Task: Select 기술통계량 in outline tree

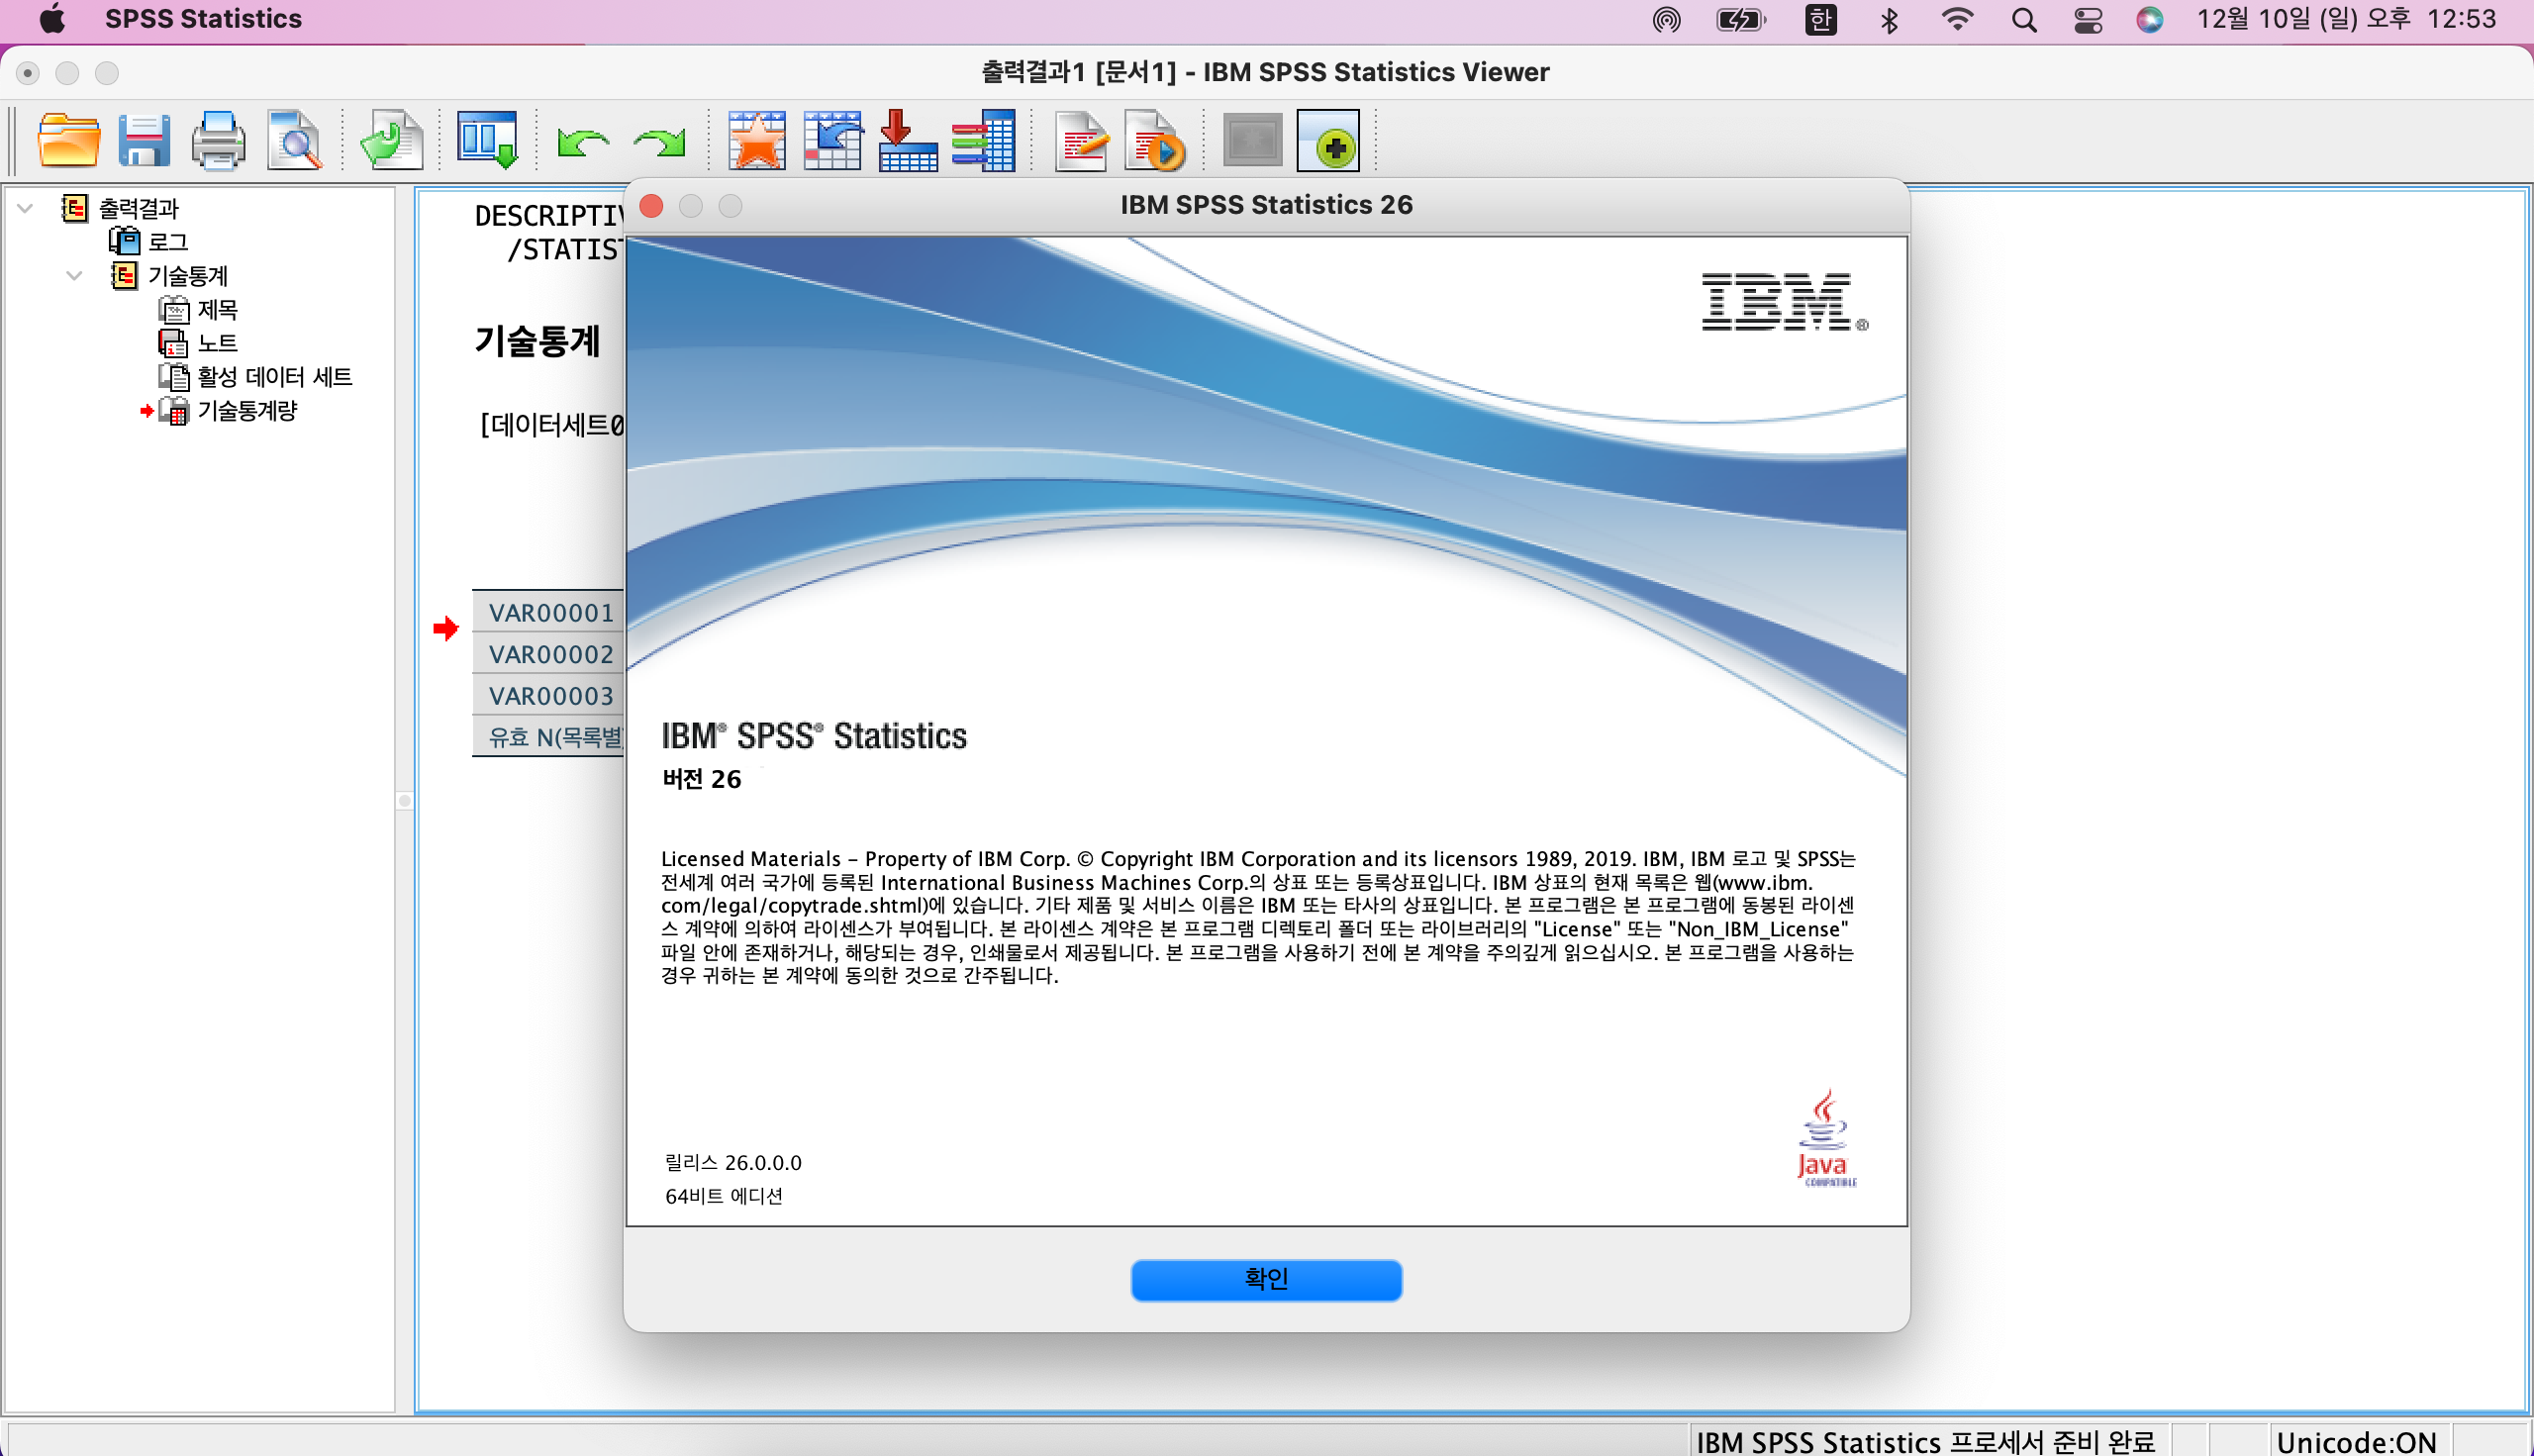Action: pyautogui.click(x=246, y=411)
